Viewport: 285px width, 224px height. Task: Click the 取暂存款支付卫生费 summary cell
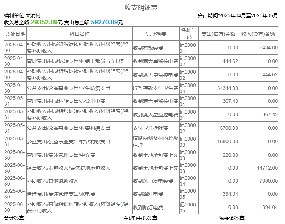(x=155, y=88)
